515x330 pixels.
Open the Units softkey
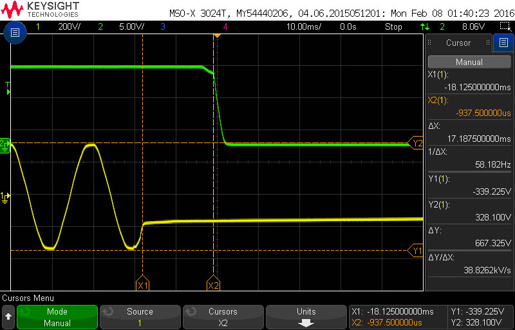[306, 317]
